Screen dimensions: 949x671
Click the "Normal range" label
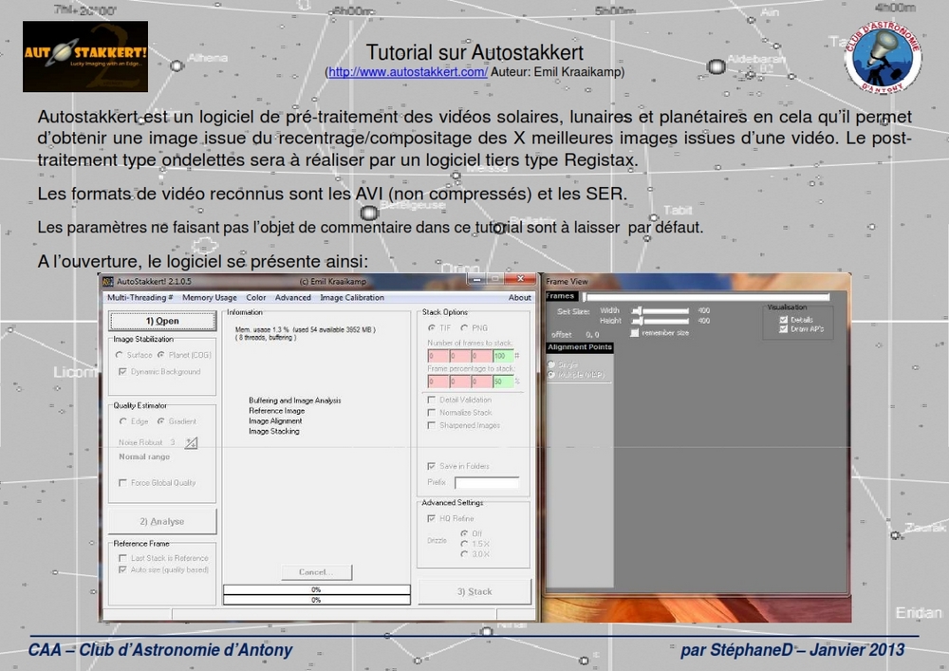[144, 457]
